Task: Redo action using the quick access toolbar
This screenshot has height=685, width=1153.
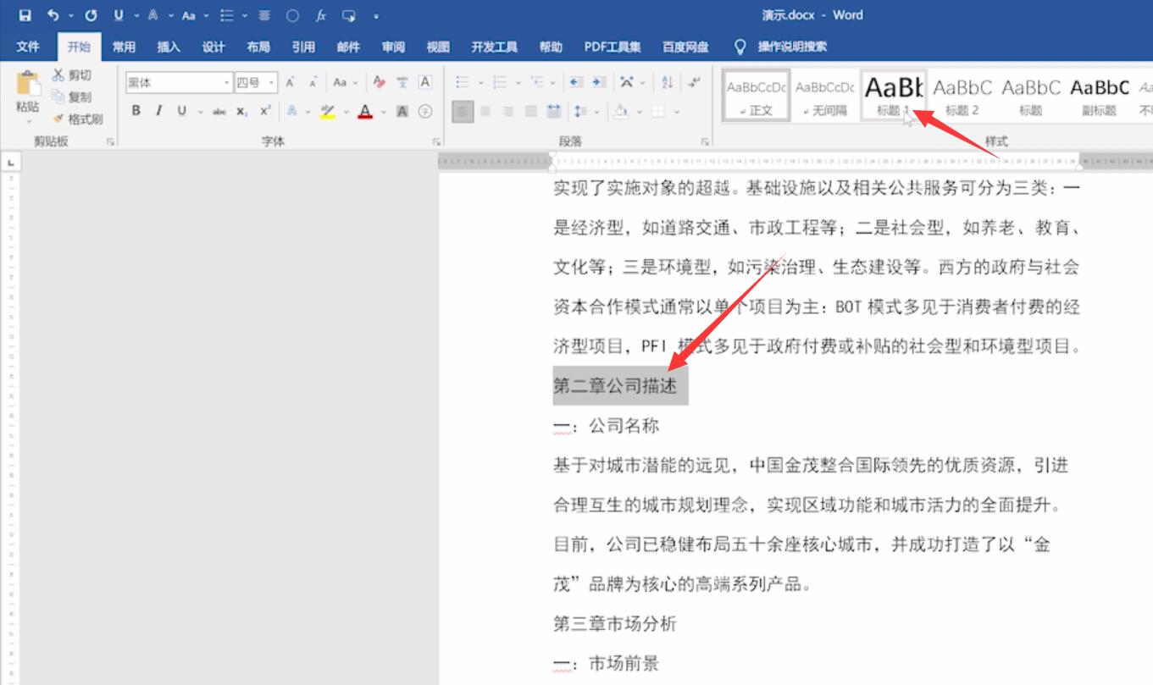Action: tap(91, 15)
